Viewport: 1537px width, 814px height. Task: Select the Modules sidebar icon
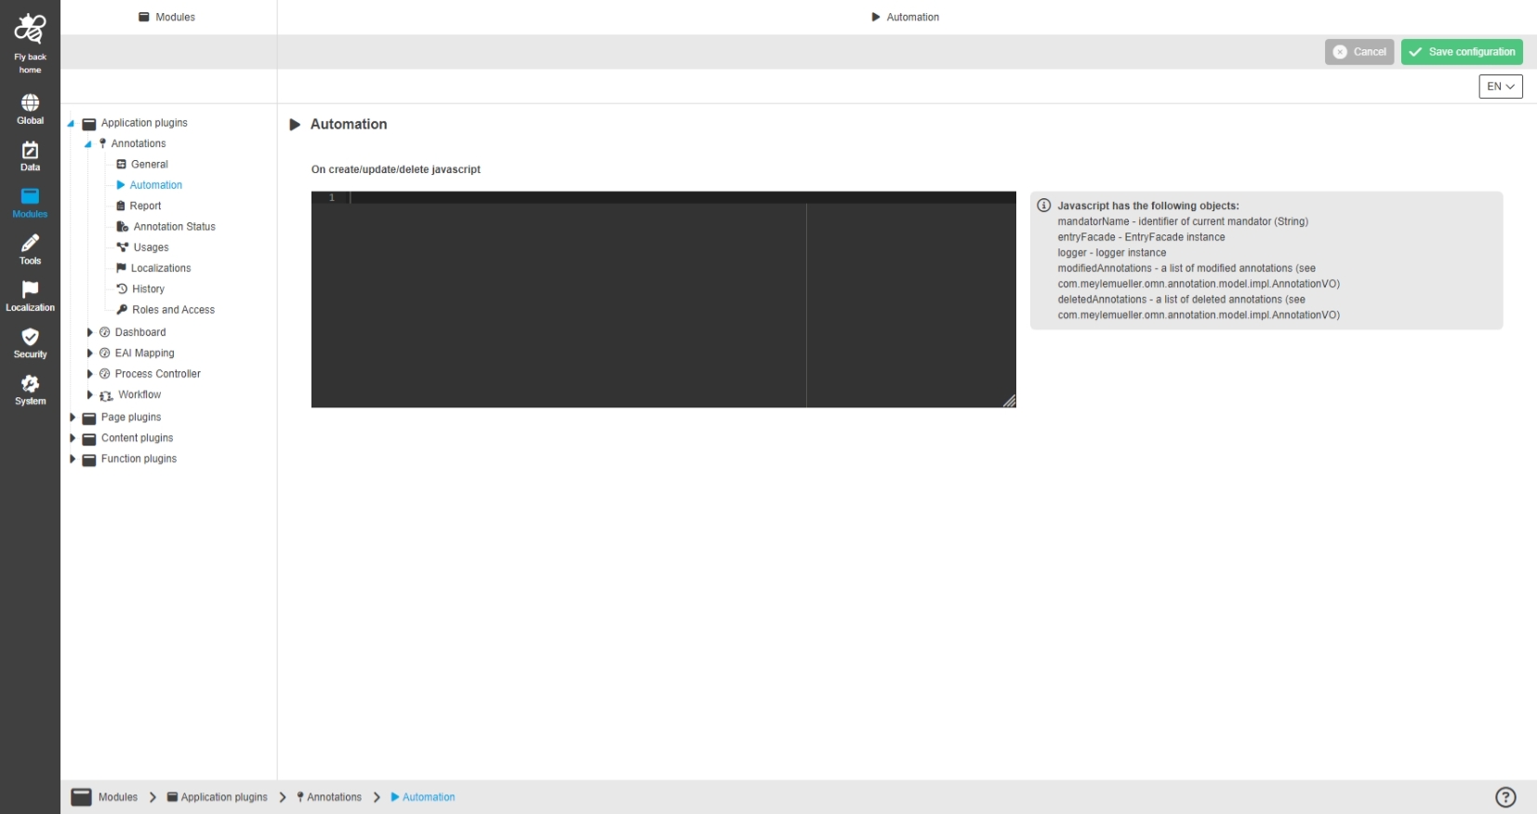[30, 196]
